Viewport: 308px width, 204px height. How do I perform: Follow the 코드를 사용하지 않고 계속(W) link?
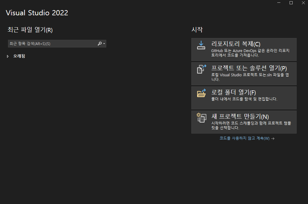click(x=244, y=138)
